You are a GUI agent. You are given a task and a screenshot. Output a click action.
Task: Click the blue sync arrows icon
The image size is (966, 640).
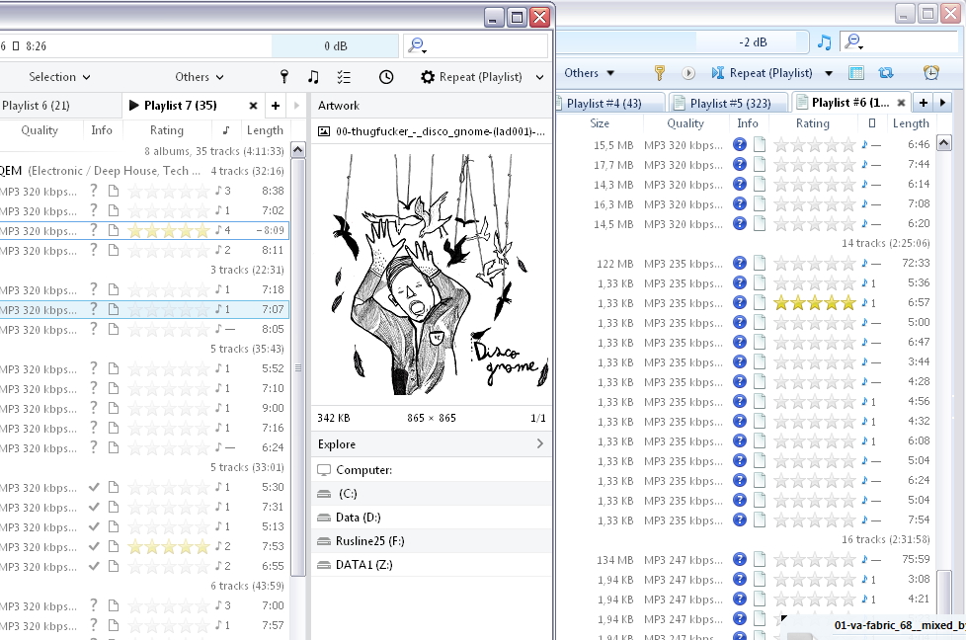coord(885,73)
